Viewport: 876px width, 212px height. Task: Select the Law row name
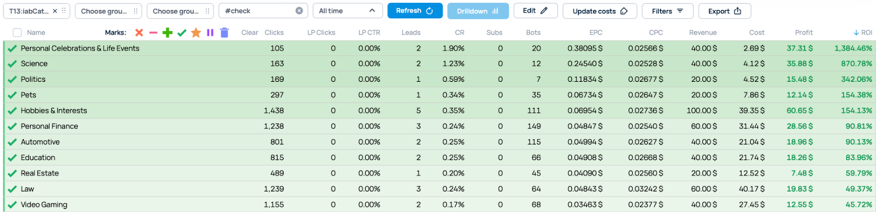pos(28,189)
